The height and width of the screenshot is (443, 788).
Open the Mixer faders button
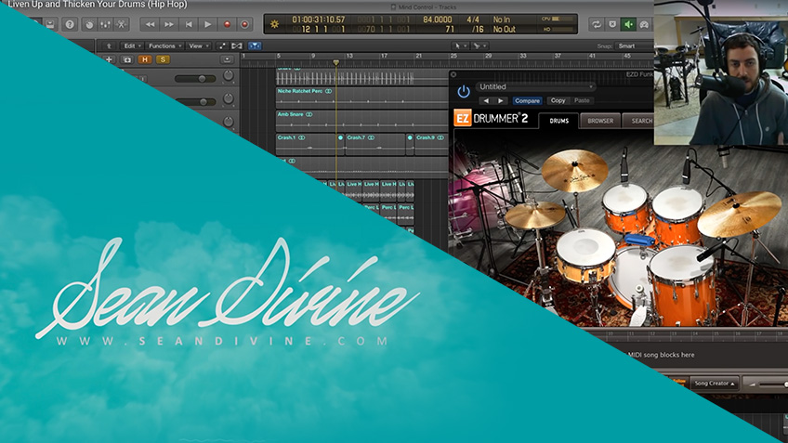click(x=105, y=24)
